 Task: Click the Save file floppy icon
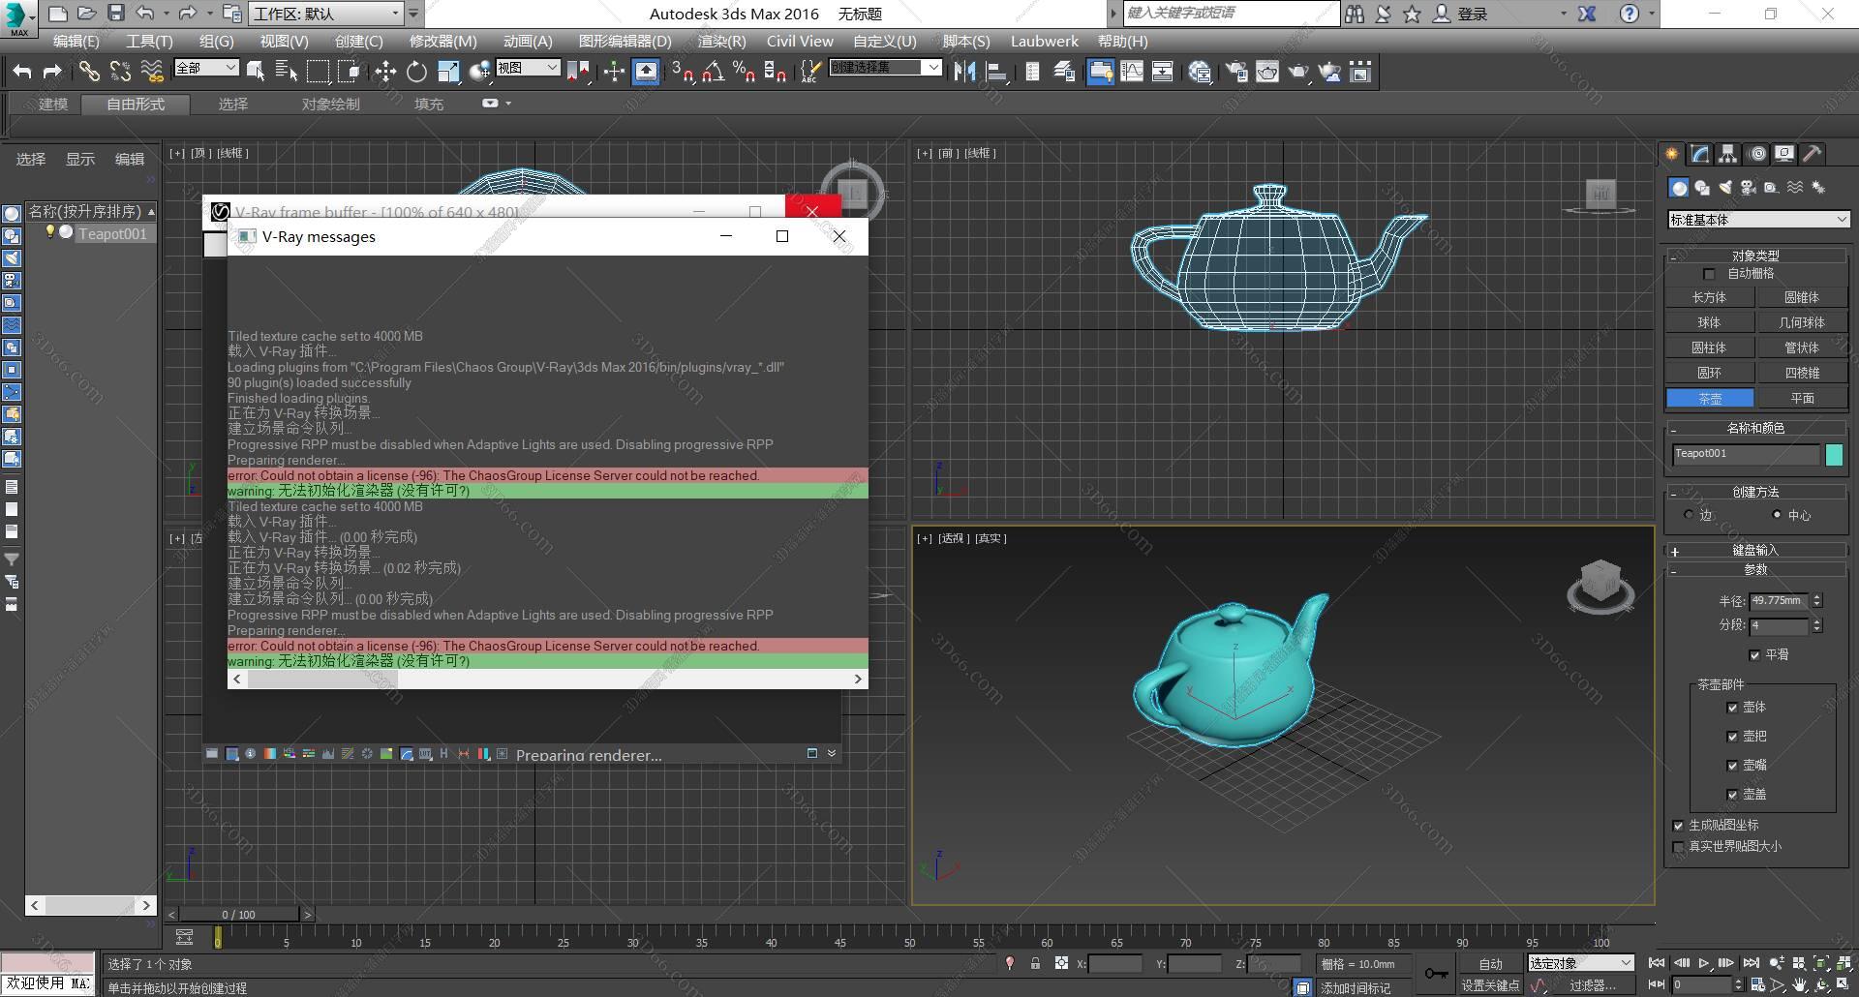[116, 14]
